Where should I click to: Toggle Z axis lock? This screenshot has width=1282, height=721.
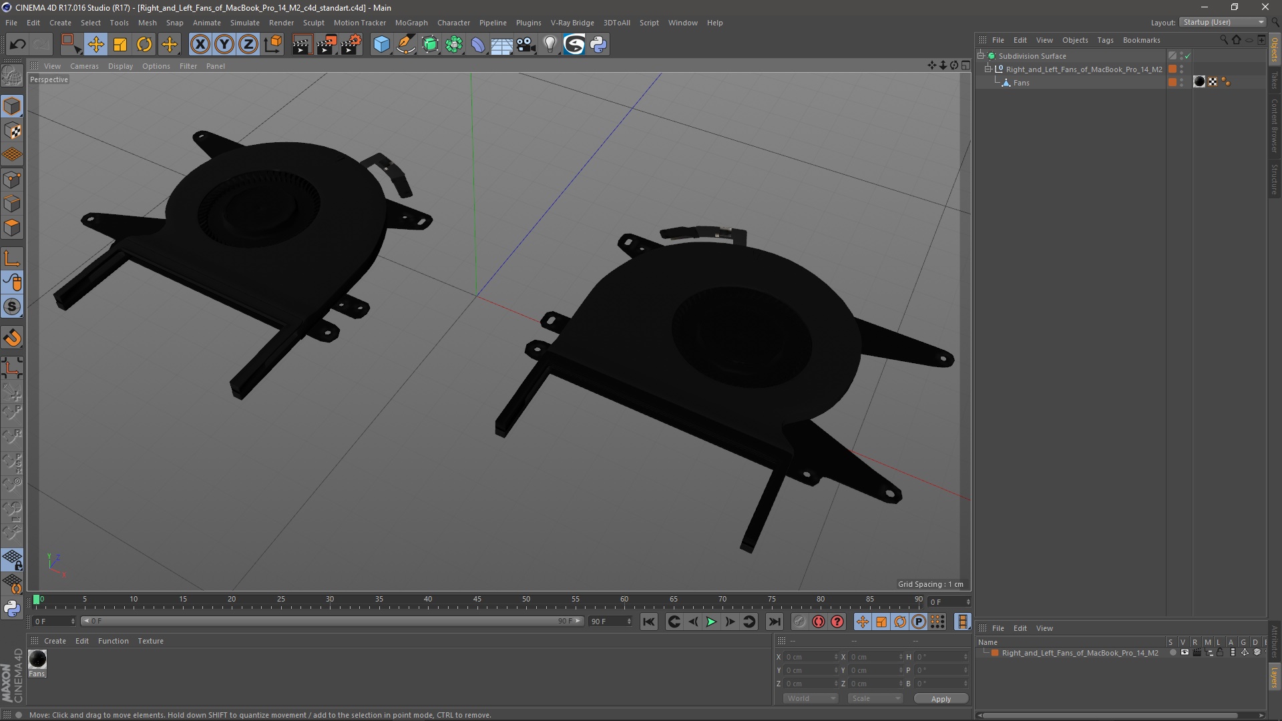[x=248, y=45]
